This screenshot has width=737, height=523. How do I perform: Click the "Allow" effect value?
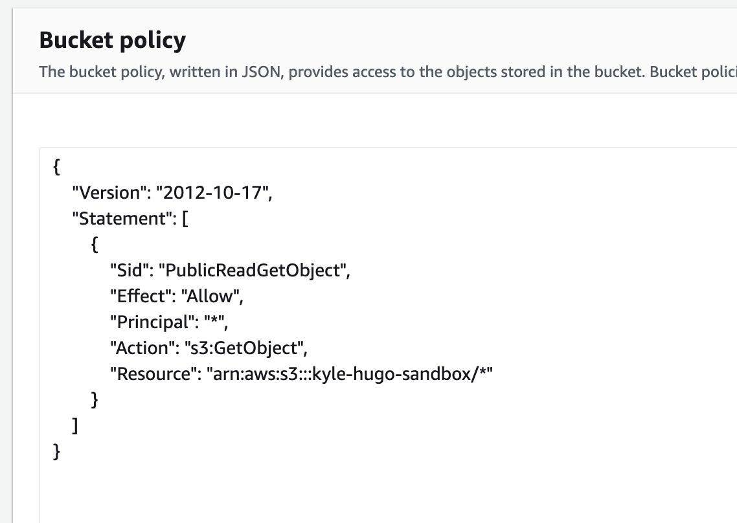coord(210,296)
